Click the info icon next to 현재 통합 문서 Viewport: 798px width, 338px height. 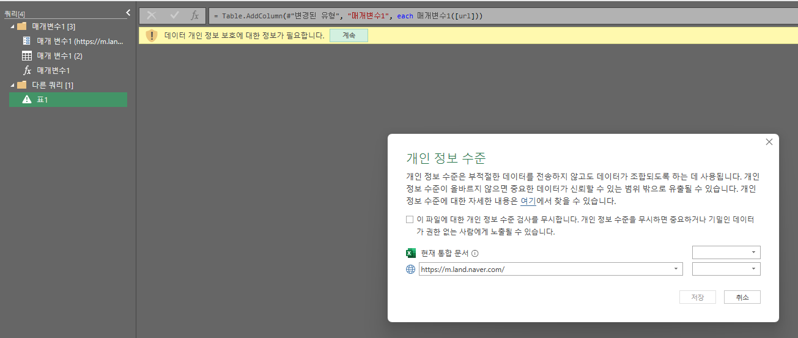point(475,253)
